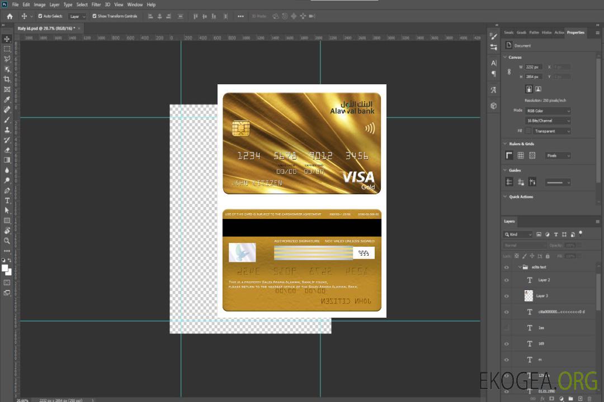This screenshot has width=604, height=402.
Task: Click the canvas Width input field
Action: click(x=534, y=67)
